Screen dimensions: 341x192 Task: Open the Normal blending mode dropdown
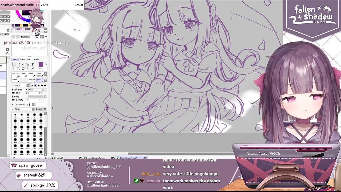point(28,86)
